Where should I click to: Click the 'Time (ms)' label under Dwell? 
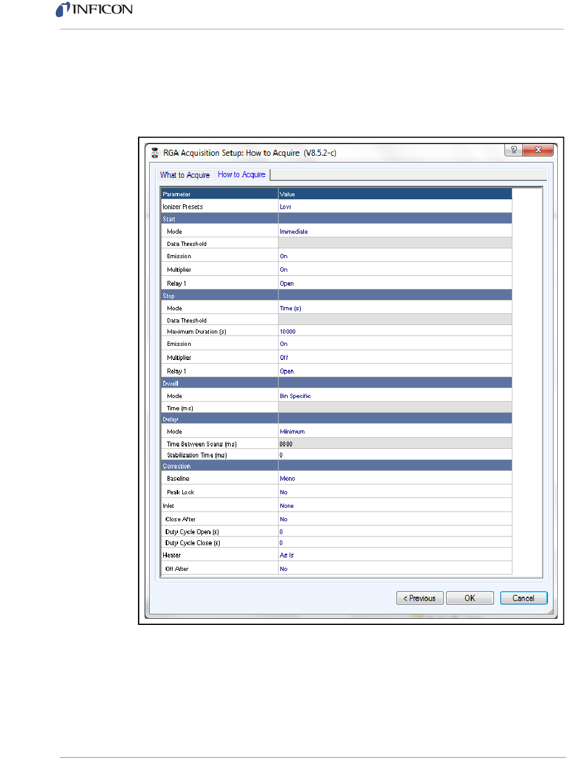(180, 408)
